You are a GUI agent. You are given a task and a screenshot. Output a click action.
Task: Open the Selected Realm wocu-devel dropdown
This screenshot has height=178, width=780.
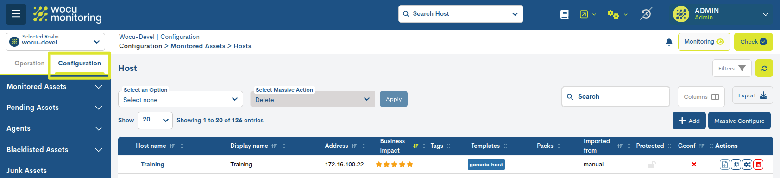point(55,41)
